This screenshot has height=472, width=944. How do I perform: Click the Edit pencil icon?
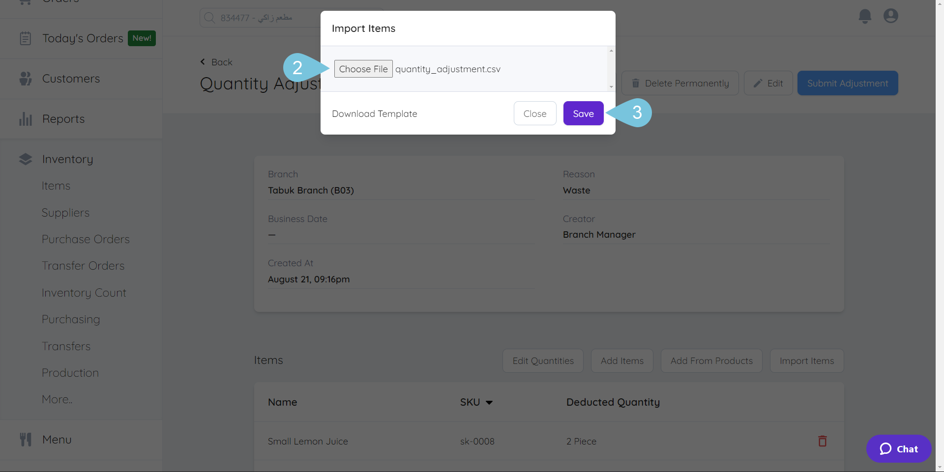(x=757, y=83)
